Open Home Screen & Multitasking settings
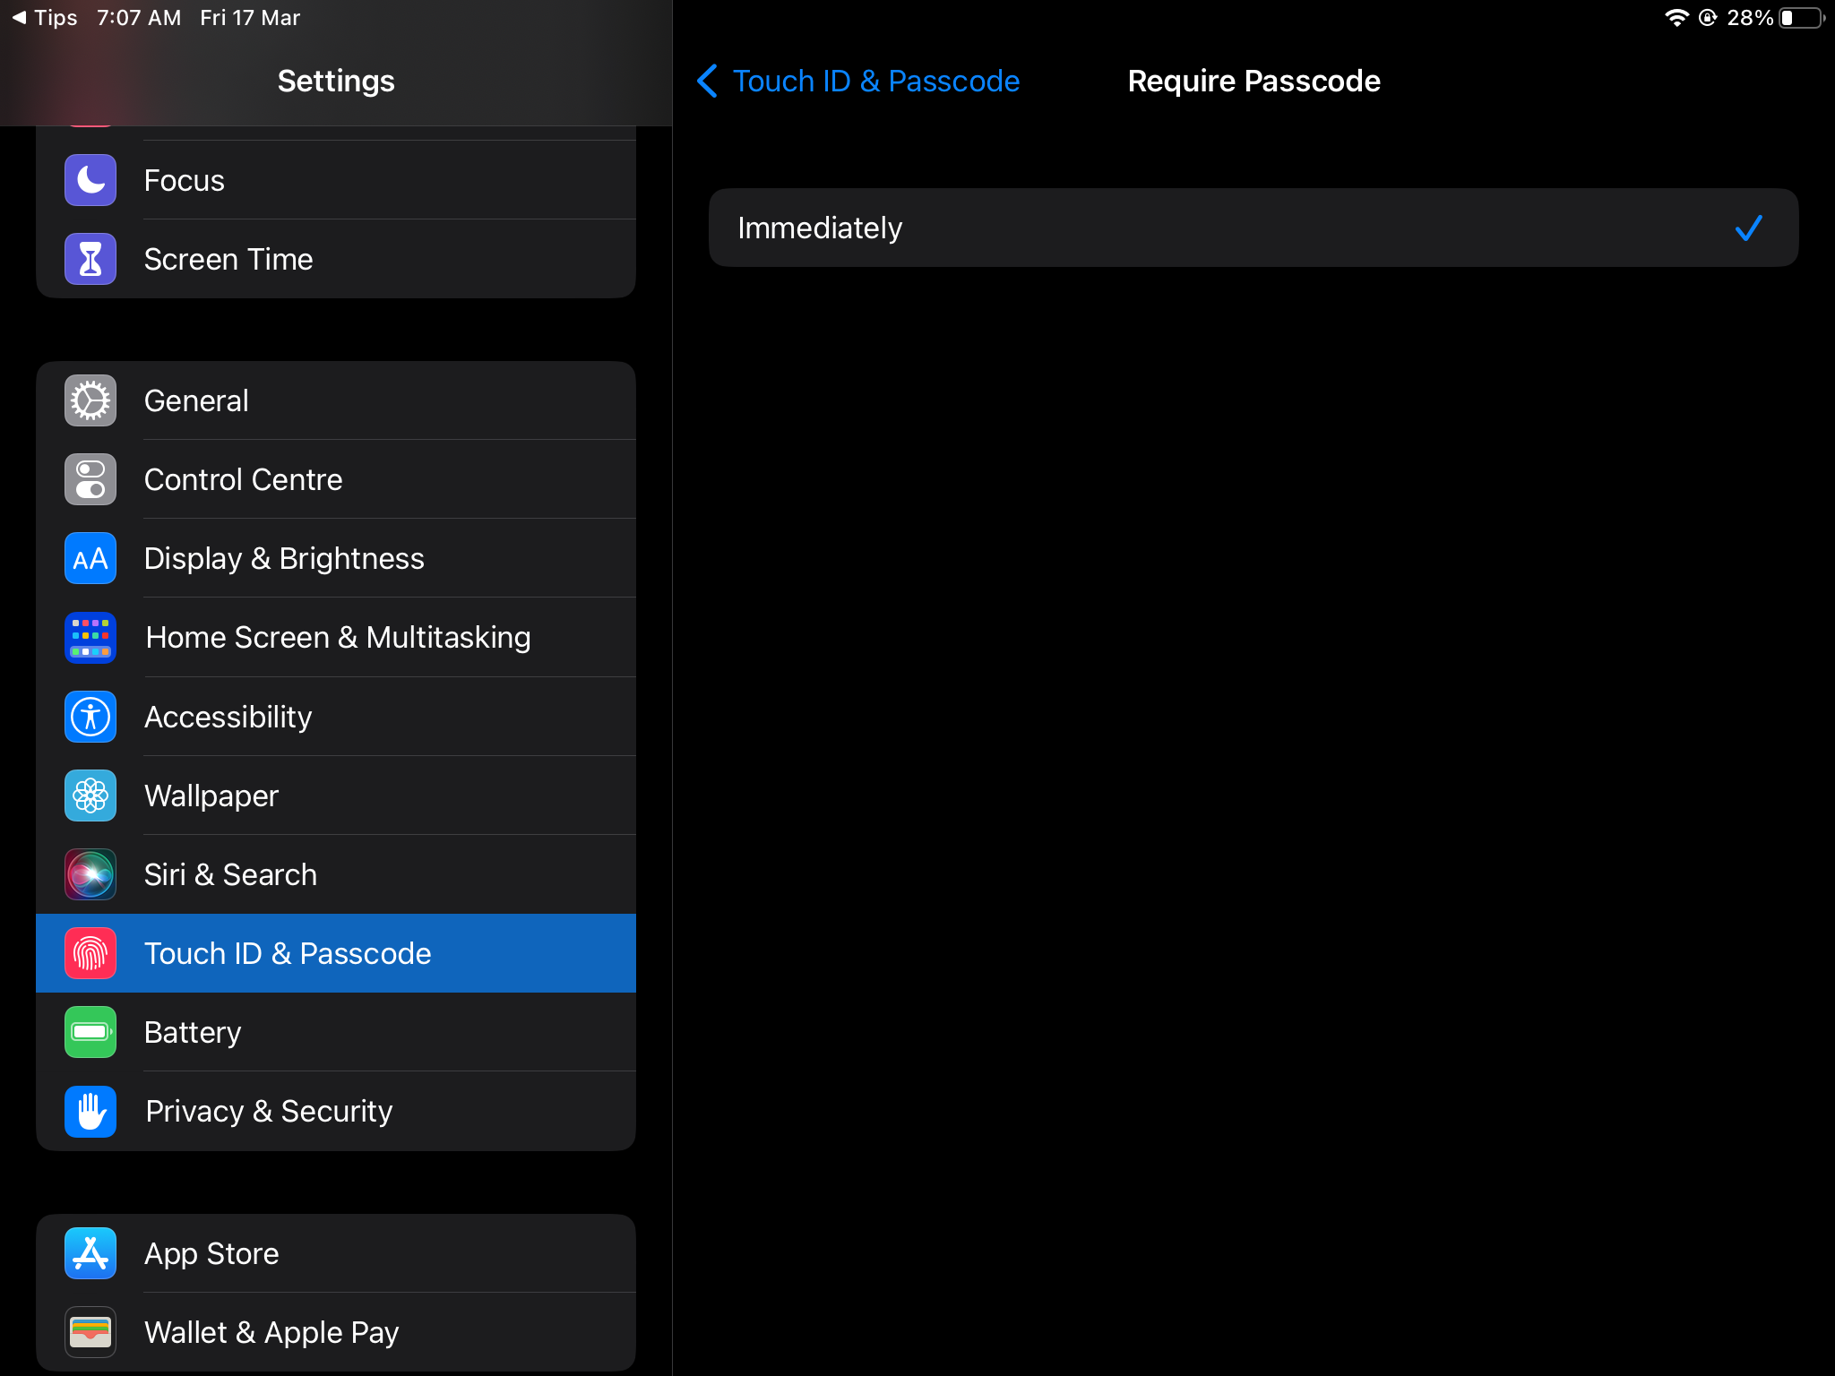 pyautogui.click(x=338, y=637)
